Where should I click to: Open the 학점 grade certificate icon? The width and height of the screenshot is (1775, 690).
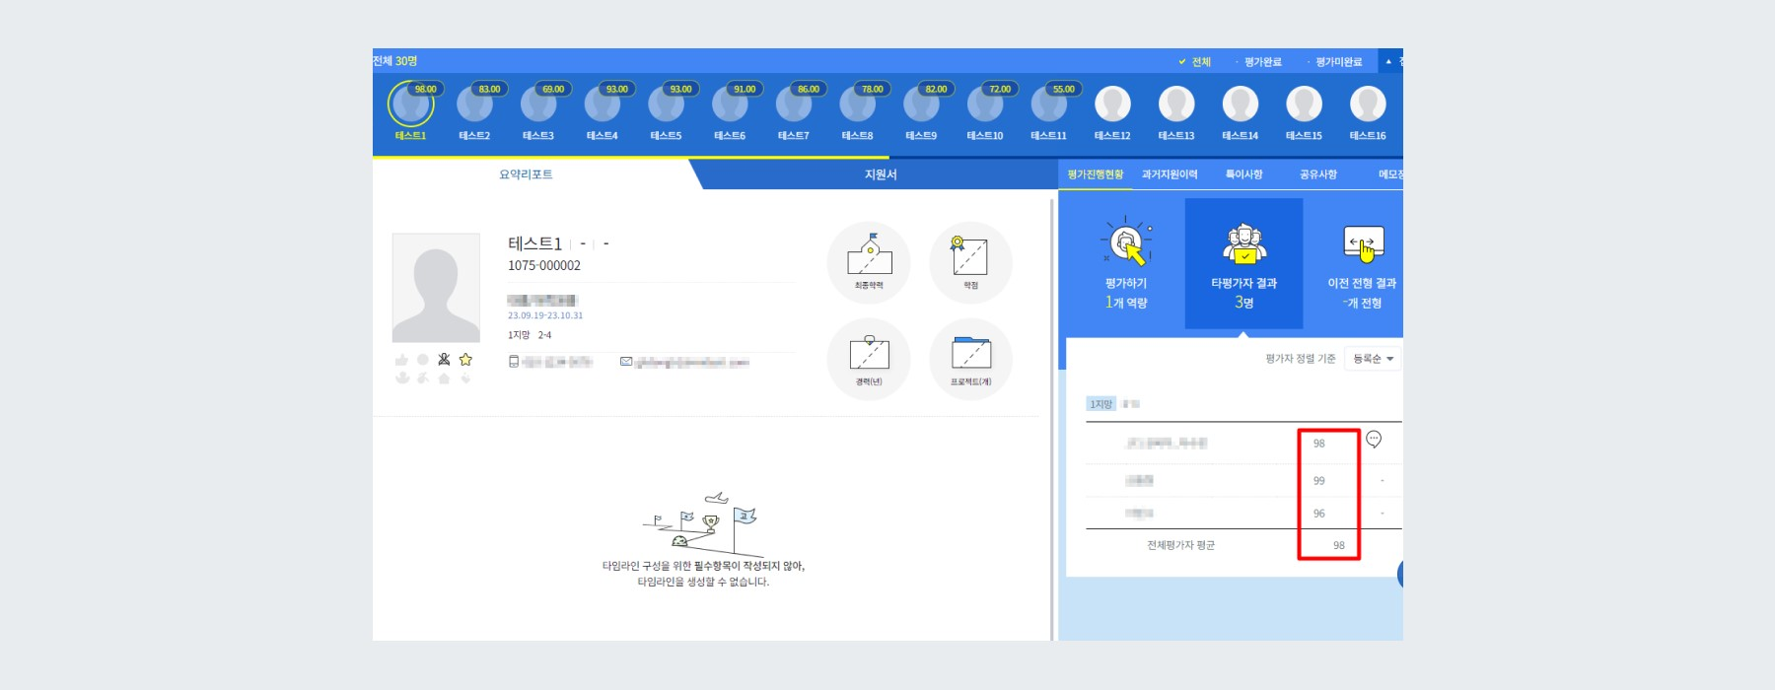(970, 263)
